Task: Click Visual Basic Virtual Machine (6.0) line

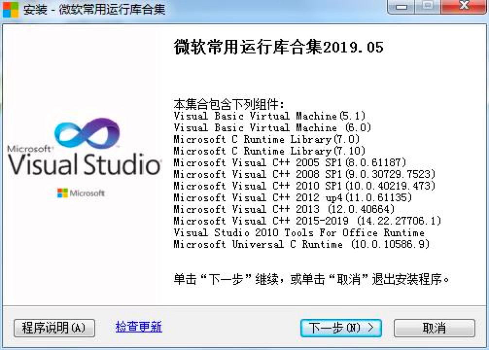Action: click(272, 127)
